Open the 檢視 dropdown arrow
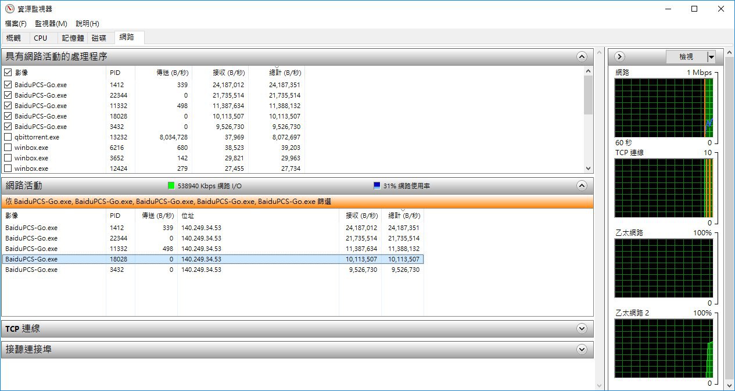 coord(711,57)
